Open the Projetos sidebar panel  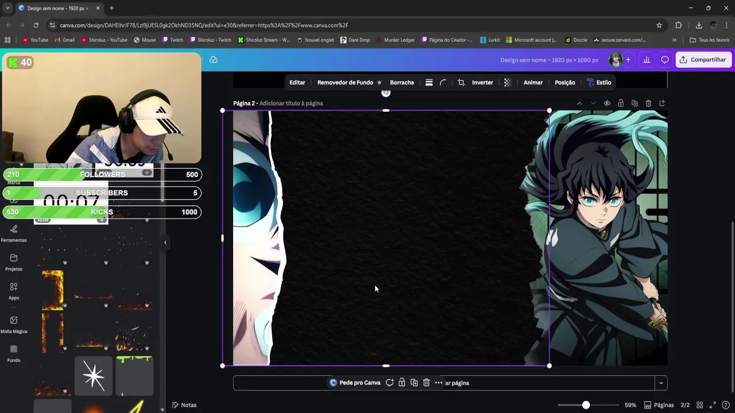click(14, 262)
